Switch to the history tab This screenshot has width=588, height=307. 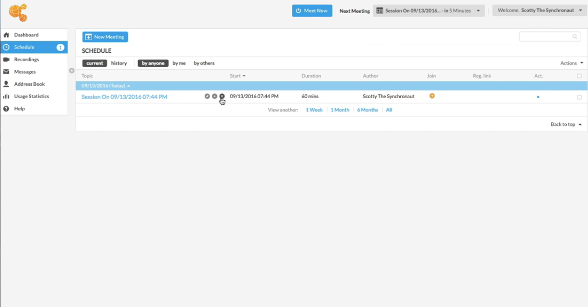click(119, 63)
